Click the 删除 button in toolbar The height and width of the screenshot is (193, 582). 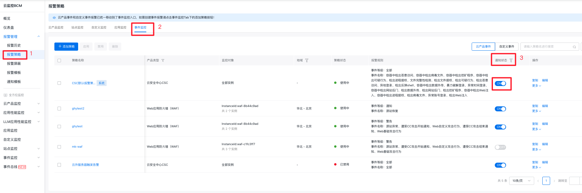[x=115, y=47]
